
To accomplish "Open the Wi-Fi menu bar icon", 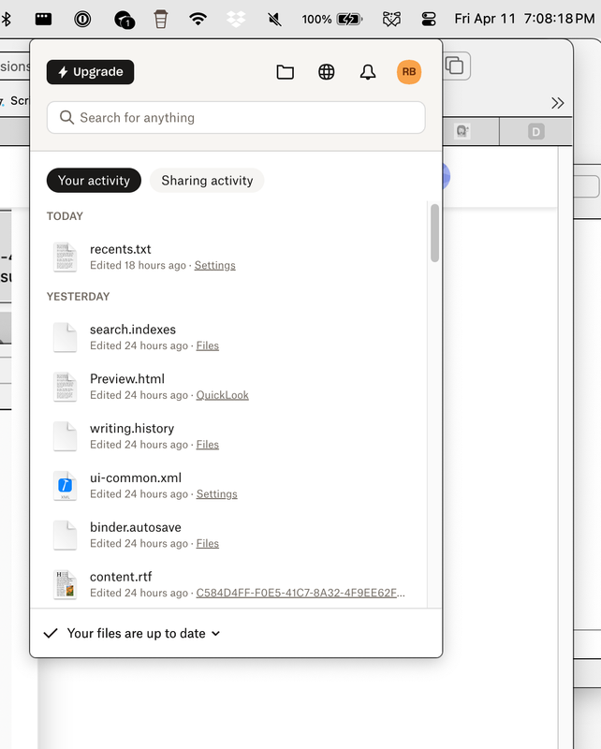I will pos(198,19).
